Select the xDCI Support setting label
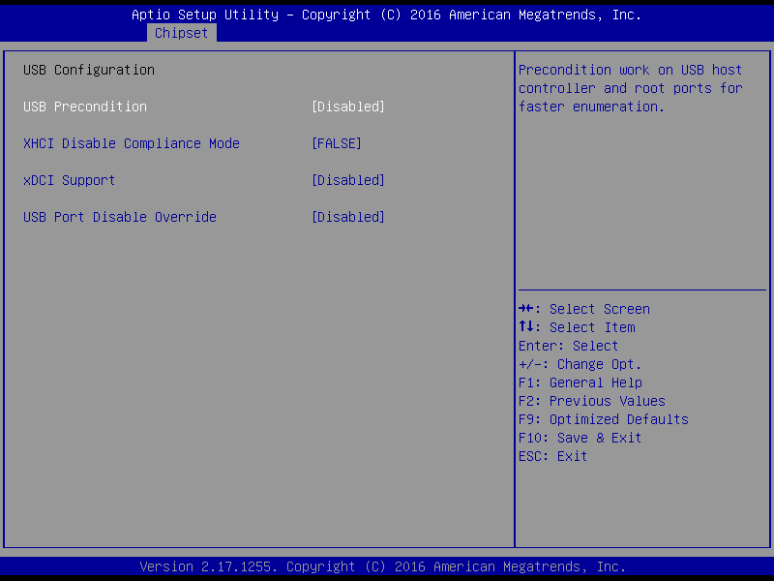Viewport: 774px width, 581px height. [x=70, y=180]
